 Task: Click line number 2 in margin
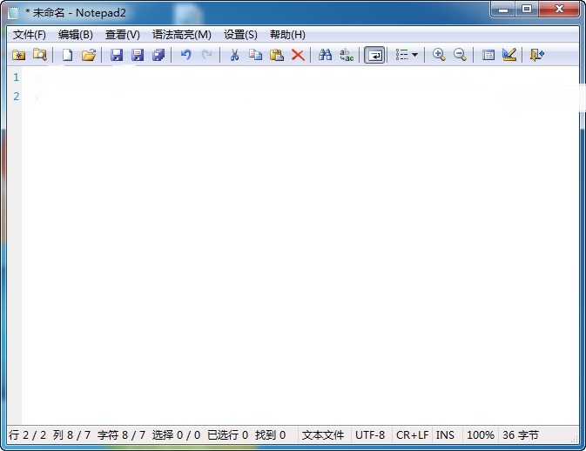16,97
